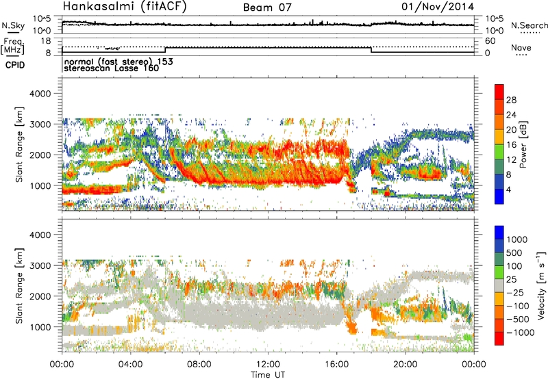Click the 'Power [dB]' colorbar title
This screenshot has width=548, height=379.
click(523, 144)
